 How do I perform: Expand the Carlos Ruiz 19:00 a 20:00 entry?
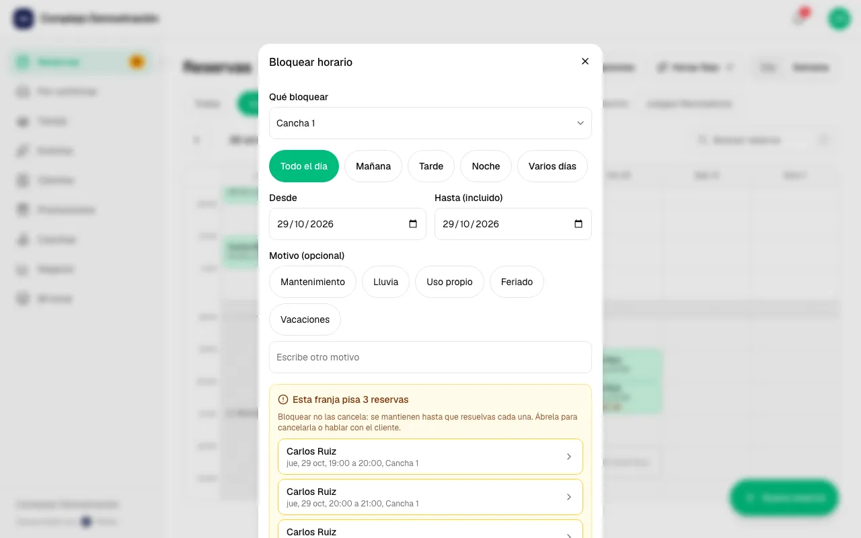tap(430, 457)
